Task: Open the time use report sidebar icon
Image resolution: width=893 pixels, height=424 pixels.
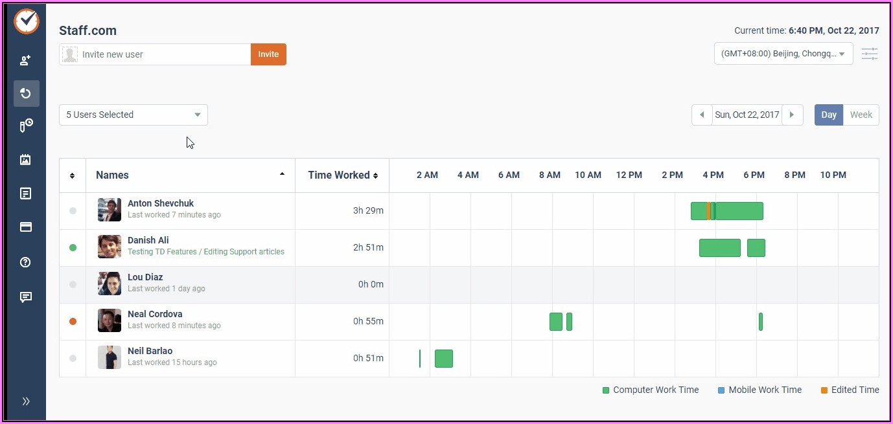Action: click(x=26, y=126)
